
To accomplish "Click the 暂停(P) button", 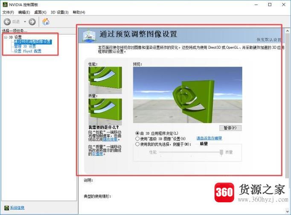I will click(230, 128).
